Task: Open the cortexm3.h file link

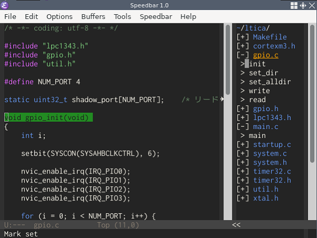Action: point(274,46)
